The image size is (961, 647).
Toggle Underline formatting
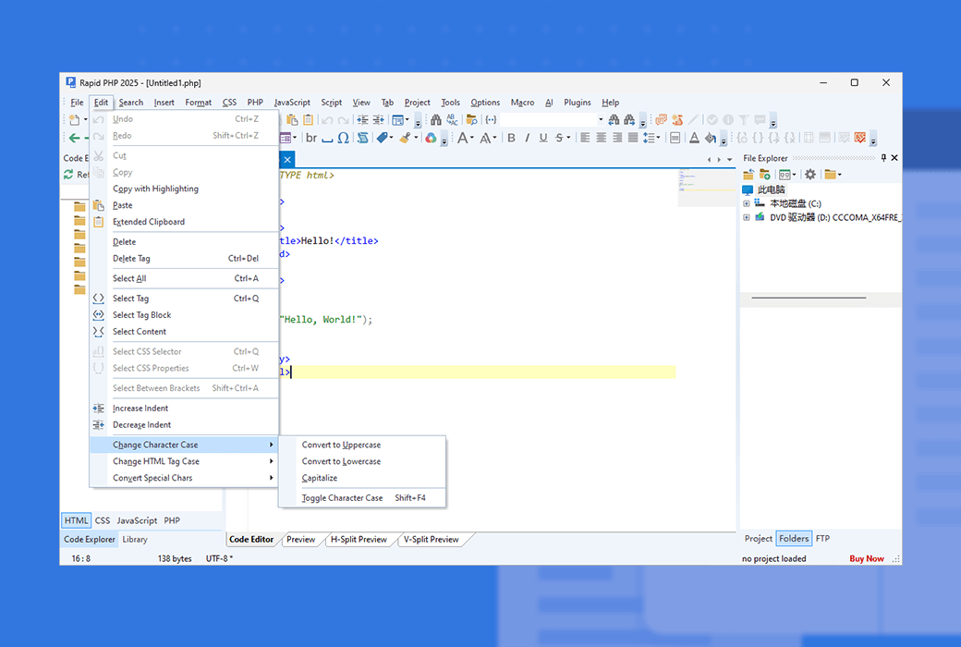(x=543, y=138)
